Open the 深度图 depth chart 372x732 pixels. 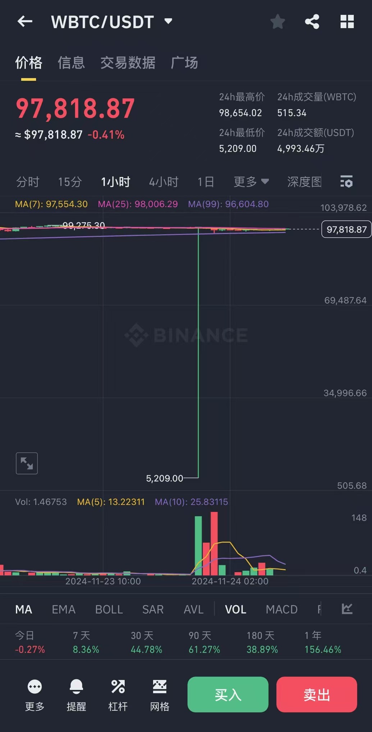pos(304,182)
